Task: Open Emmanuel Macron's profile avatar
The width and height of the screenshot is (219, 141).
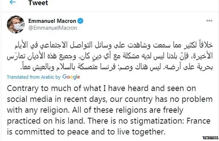Action: (x=16, y=25)
